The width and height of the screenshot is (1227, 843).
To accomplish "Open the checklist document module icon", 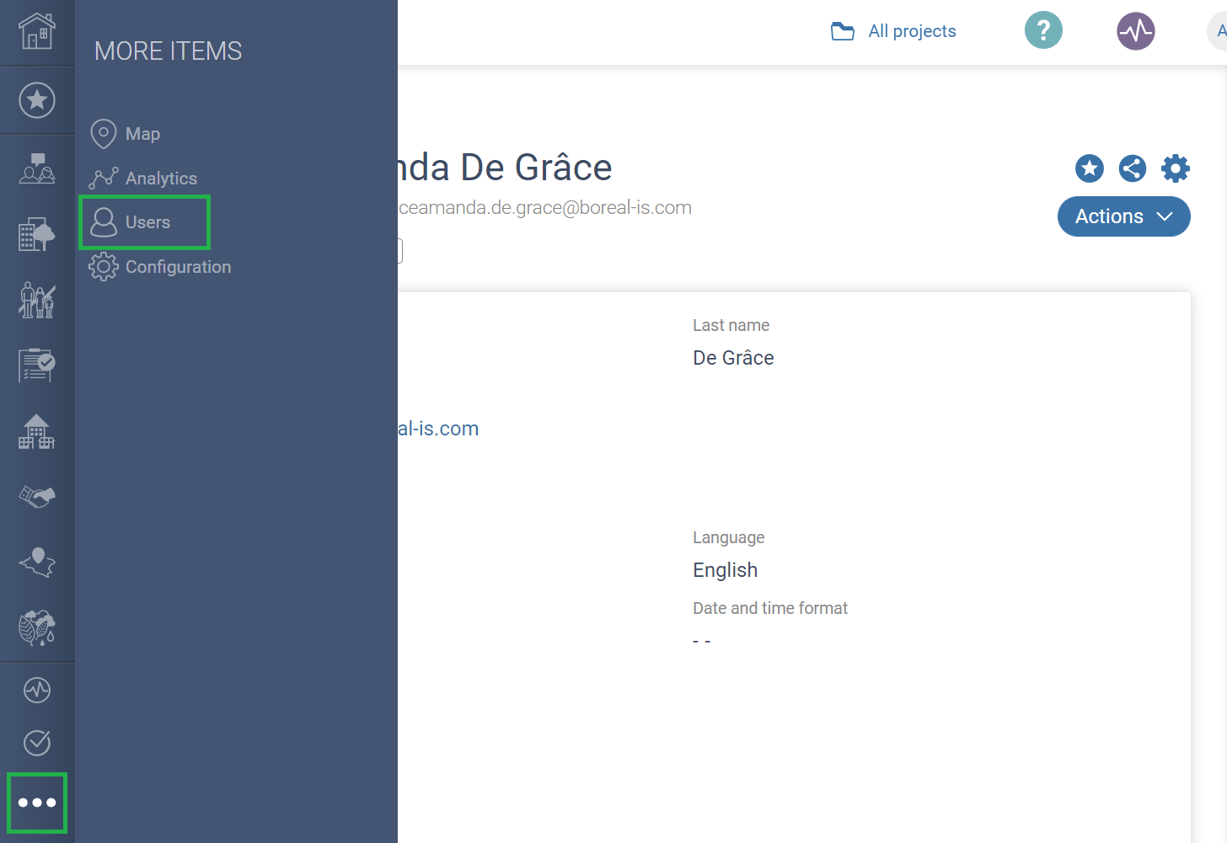I will tap(37, 365).
